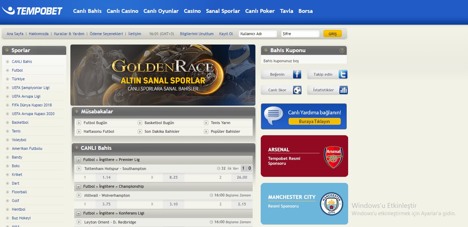The width and height of the screenshot is (468, 227).
Task: Expand the Basketbol plus icon in sidebar
Action: pos(7,123)
